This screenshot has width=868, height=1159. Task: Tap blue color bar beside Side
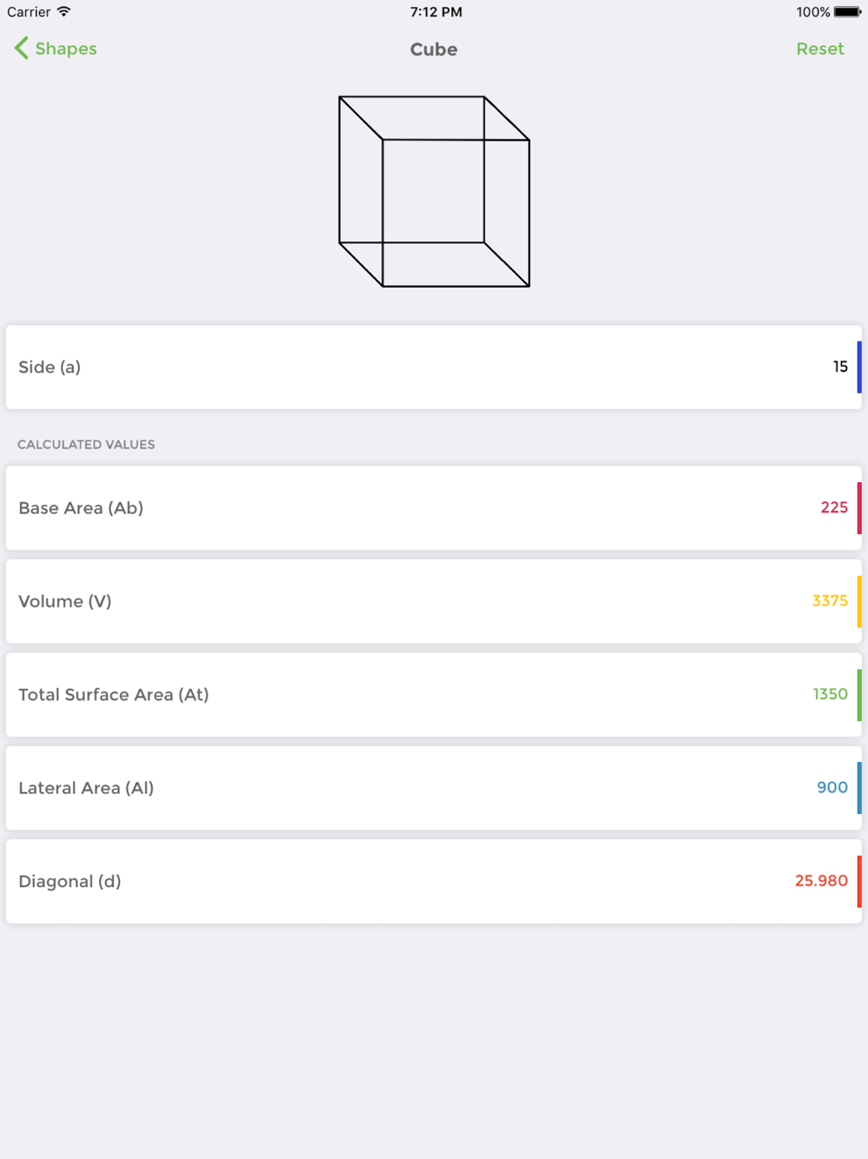tap(859, 367)
